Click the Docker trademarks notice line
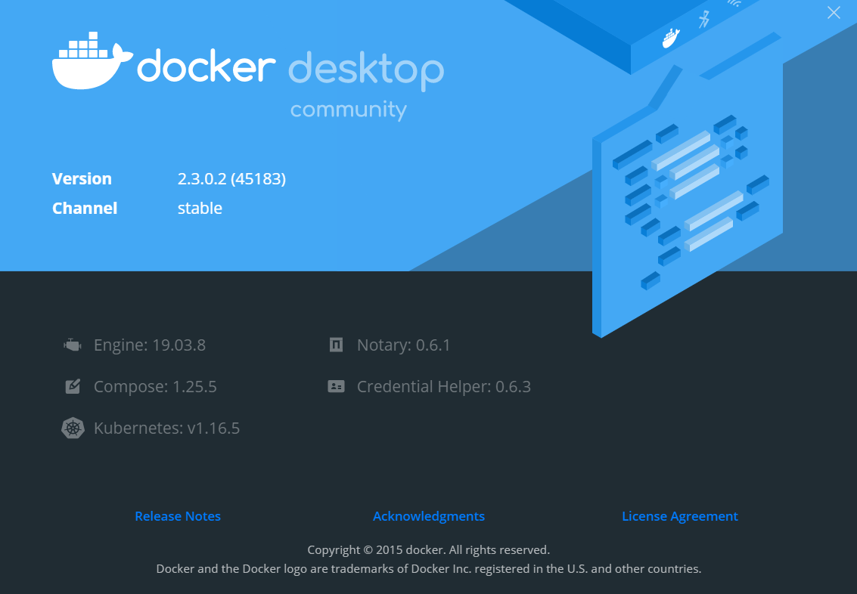This screenshot has height=594, width=857. [428, 569]
